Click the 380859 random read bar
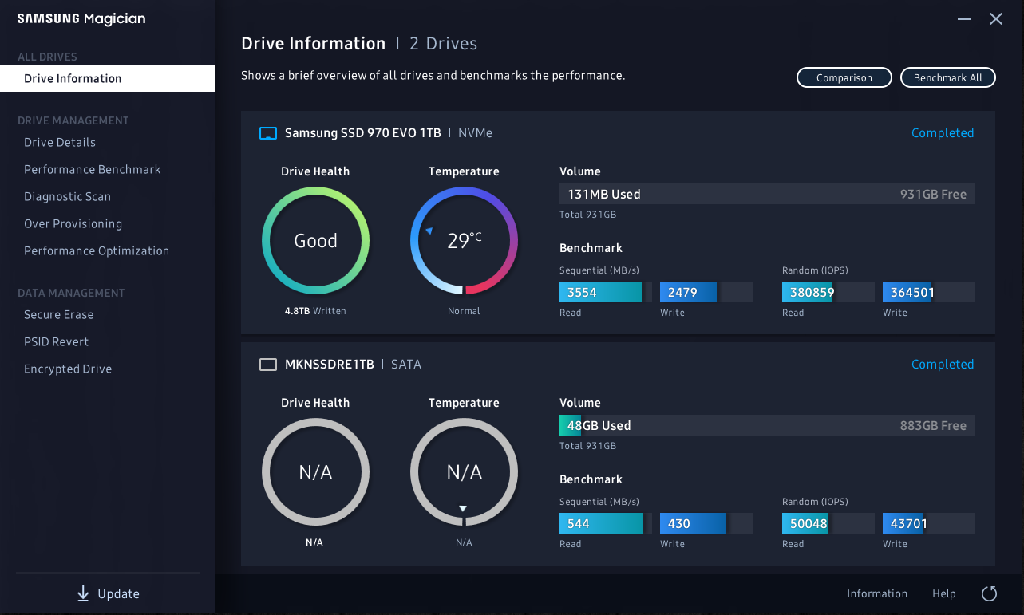The width and height of the screenshot is (1024, 615). (x=828, y=292)
